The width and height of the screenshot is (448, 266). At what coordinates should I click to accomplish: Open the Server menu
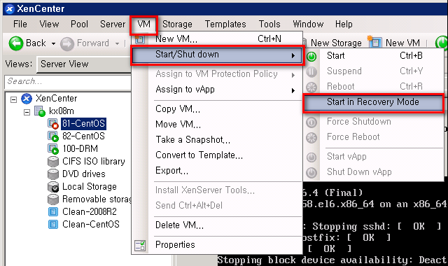(x=113, y=24)
